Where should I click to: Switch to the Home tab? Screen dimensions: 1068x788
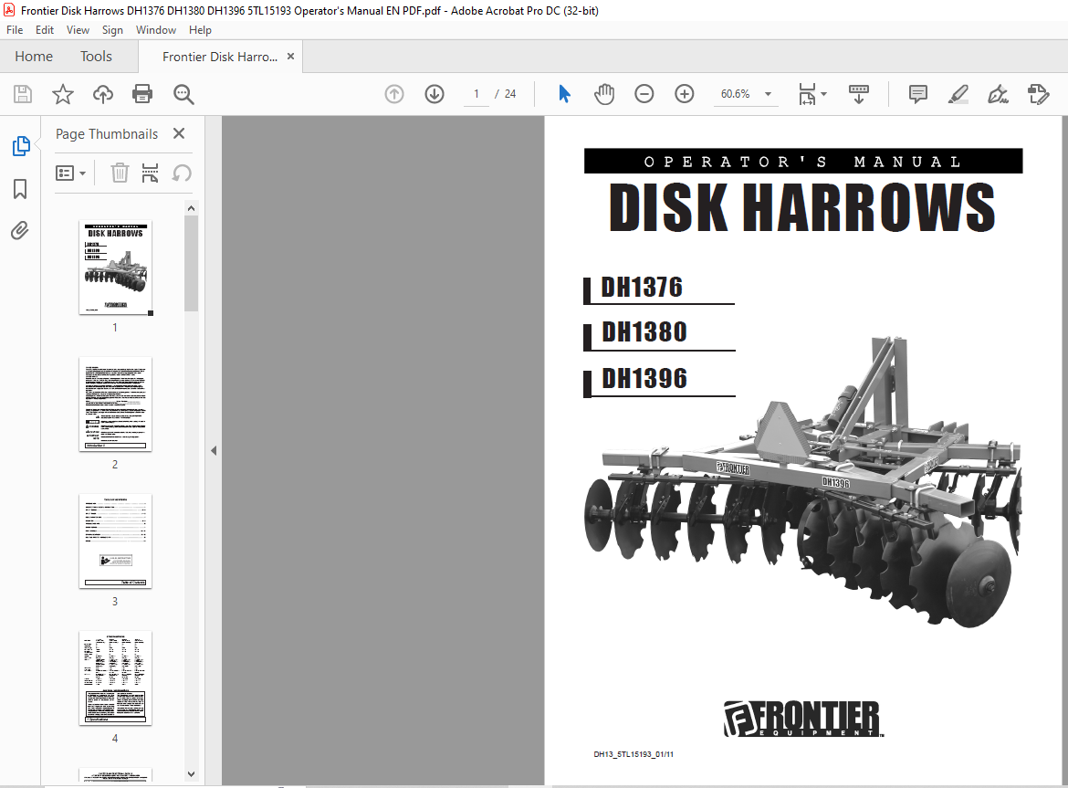pyautogui.click(x=34, y=57)
